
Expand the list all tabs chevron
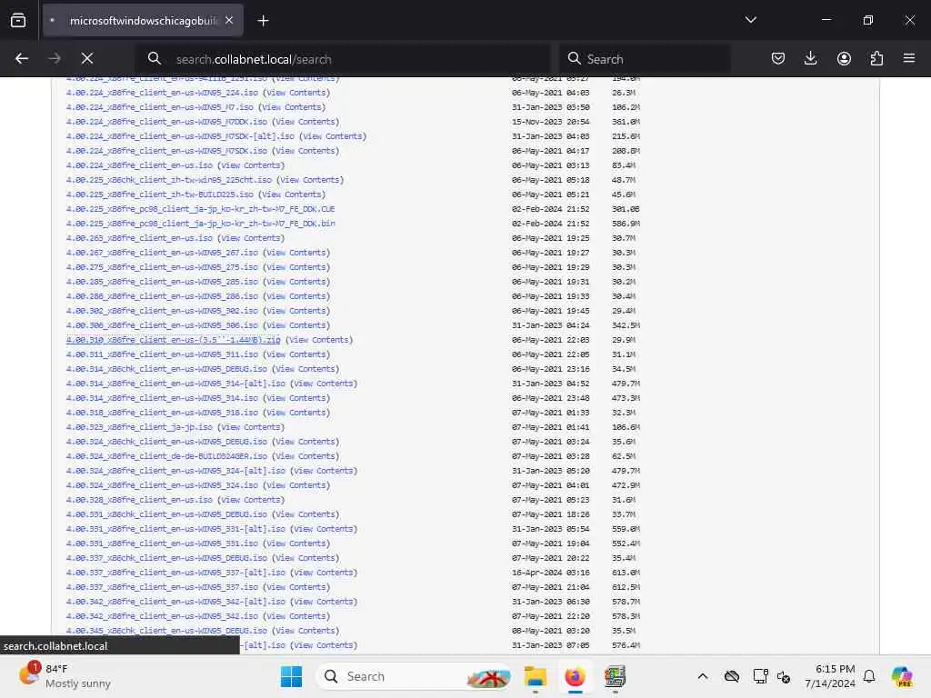pyautogui.click(x=750, y=20)
